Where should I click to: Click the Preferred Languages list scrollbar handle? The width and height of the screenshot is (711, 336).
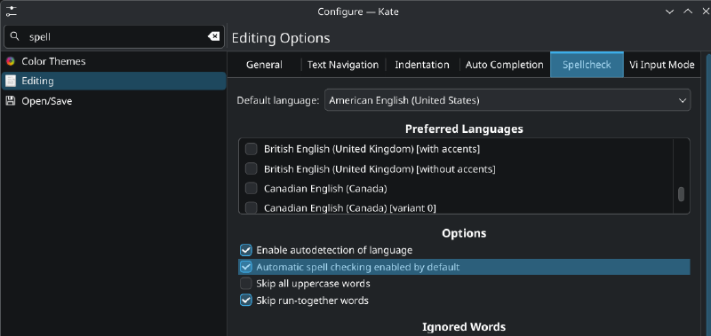click(681, 194)
